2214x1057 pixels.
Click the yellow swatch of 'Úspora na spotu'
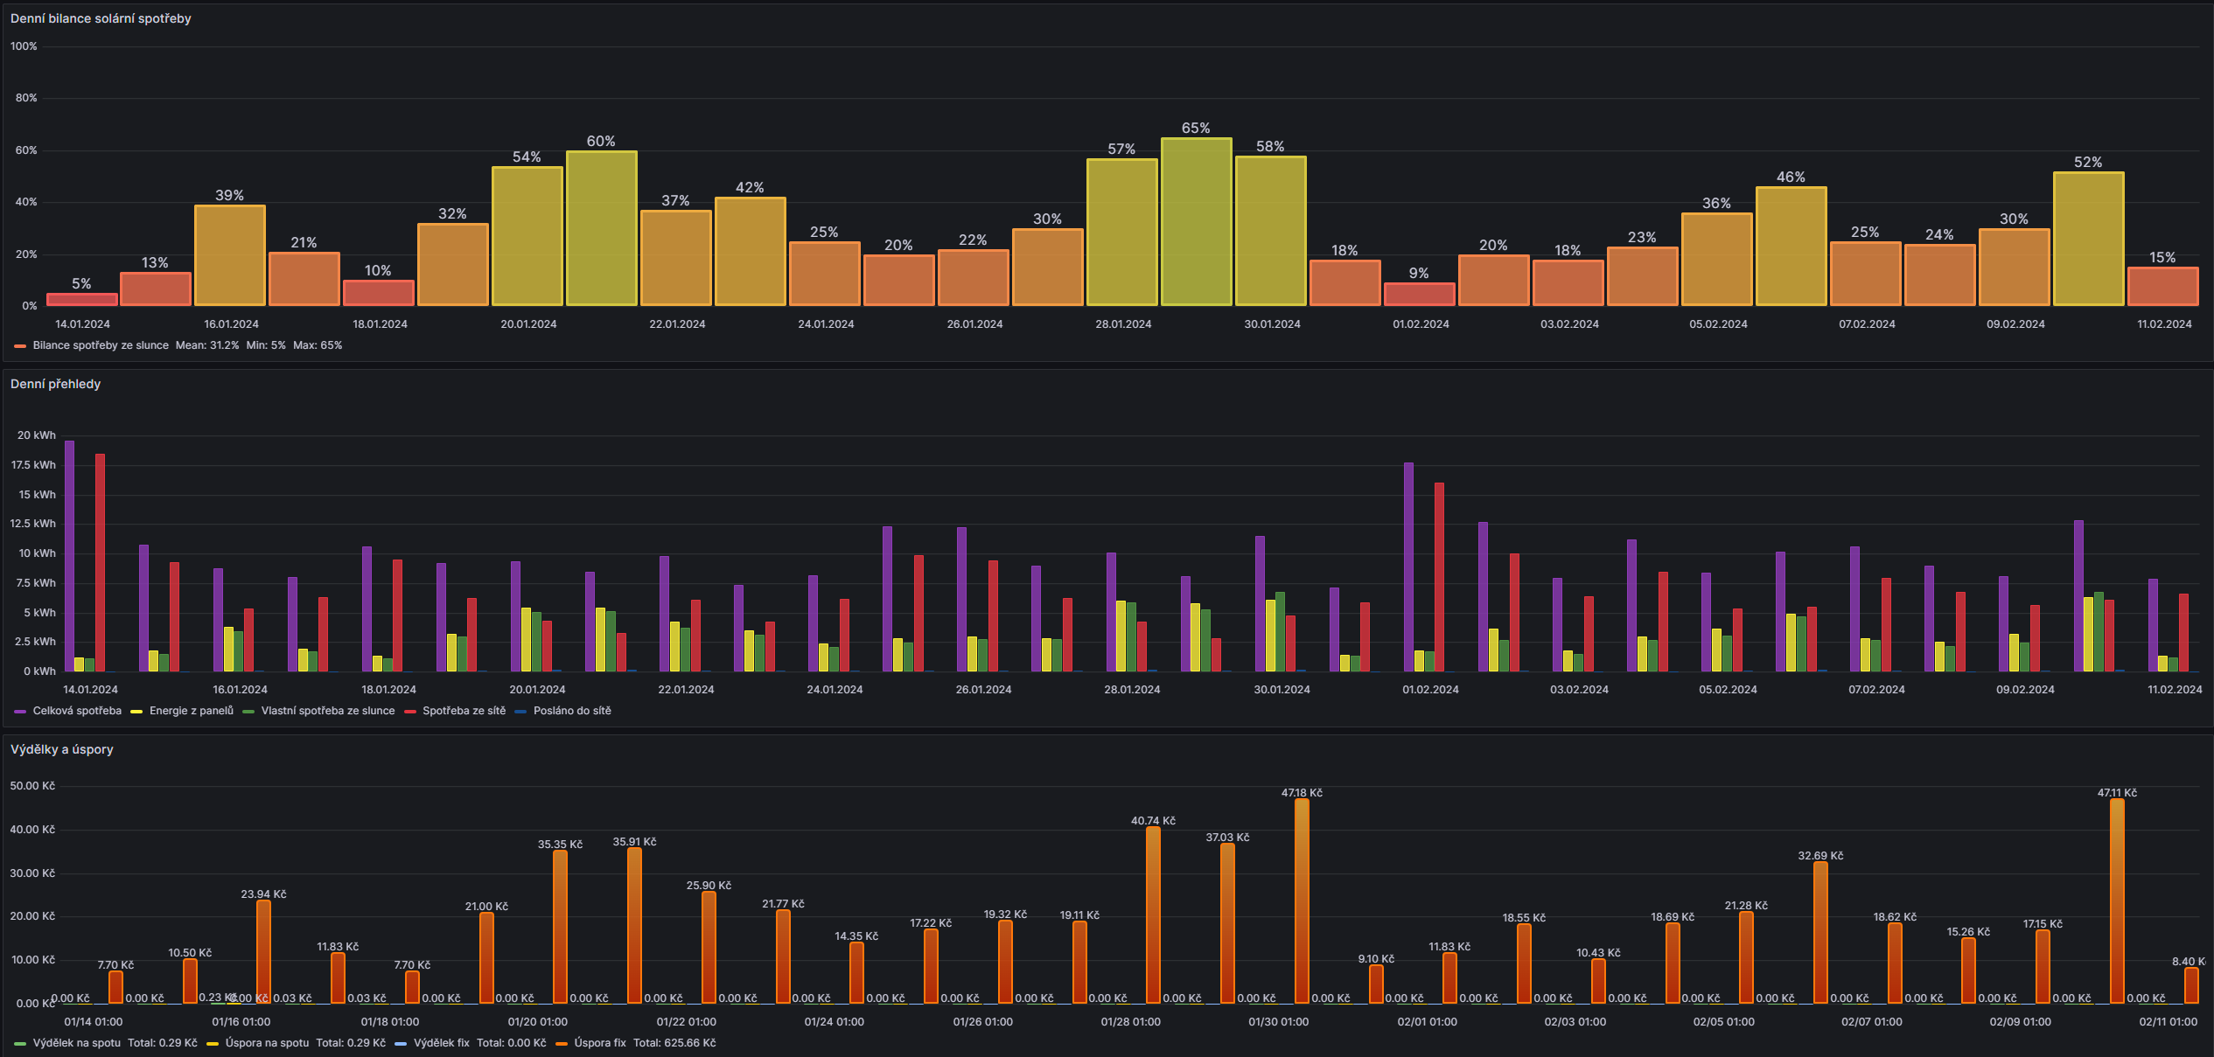click(x=213, y=1044)
